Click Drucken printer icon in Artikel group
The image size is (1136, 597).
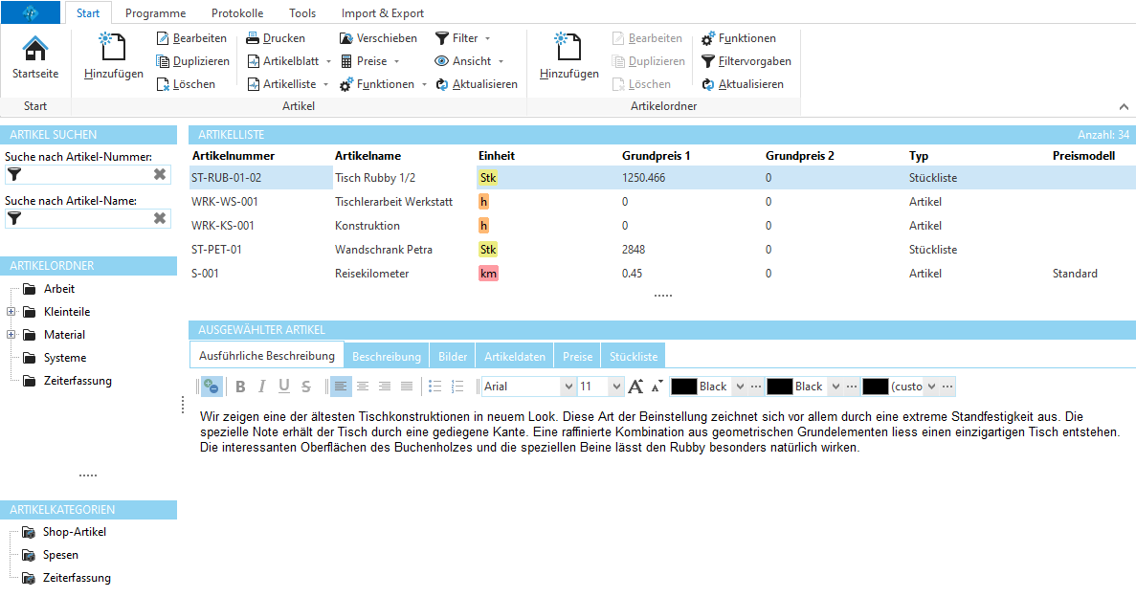pyautogui.click(x=254, y=38)
